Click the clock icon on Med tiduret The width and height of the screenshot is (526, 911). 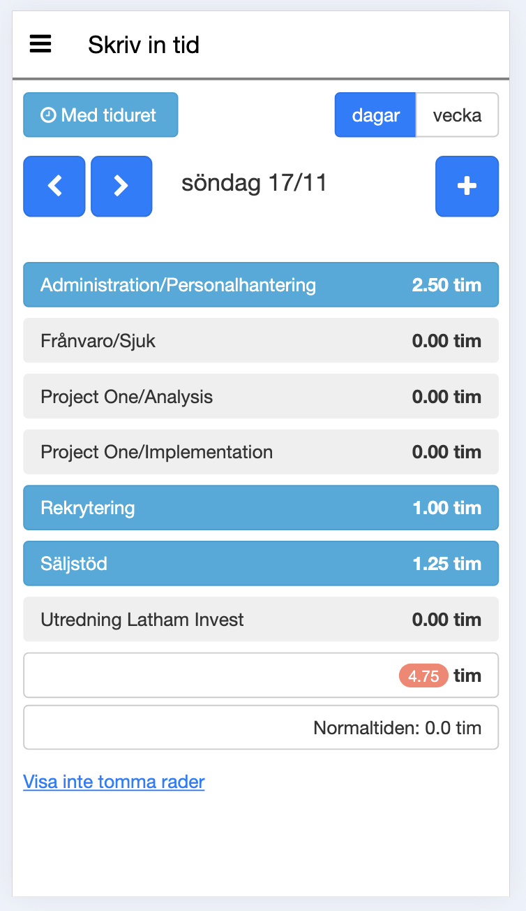click(48, 115)
